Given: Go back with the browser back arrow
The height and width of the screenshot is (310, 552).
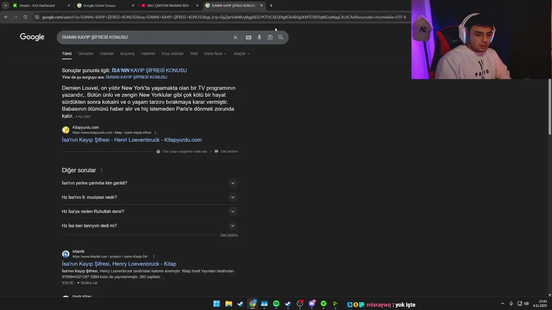Looking at the screenshot, I should point(6,17).
